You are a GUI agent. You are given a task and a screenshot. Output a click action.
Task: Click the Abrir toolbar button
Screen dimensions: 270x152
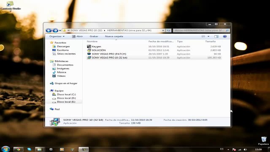[x=77, y=36]
